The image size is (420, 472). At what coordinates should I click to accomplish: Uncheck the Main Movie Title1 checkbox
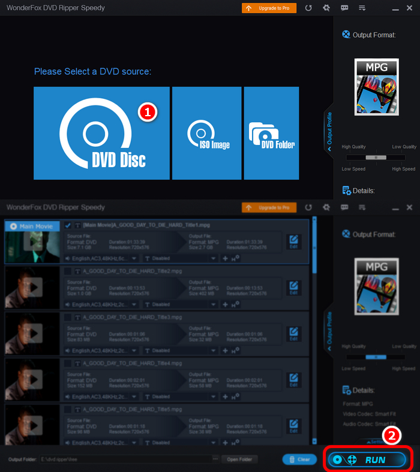click(x=68, y=225)
